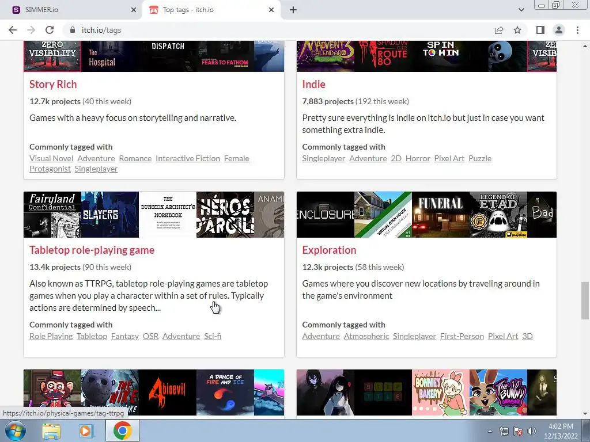Image resolution: width=590 pixels, height=442 pixels.
Task: Bookmark this page with star icon
Action: tap(517, 30)
